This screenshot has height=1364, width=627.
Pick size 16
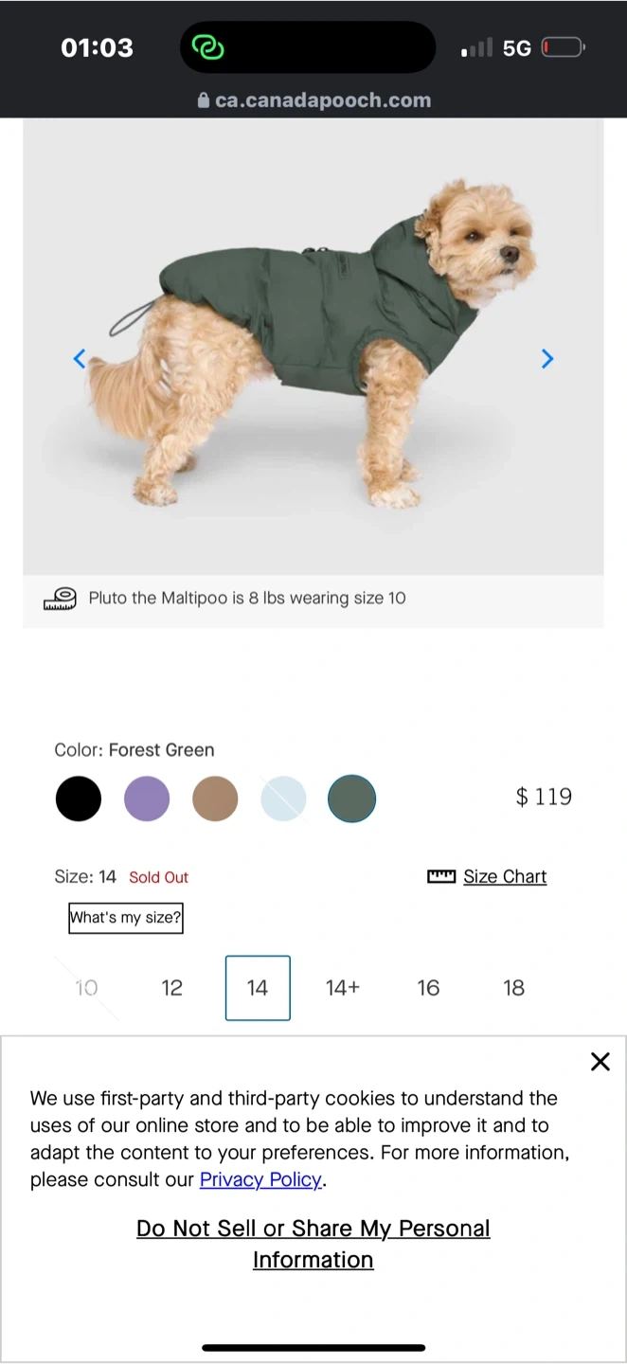428,988
